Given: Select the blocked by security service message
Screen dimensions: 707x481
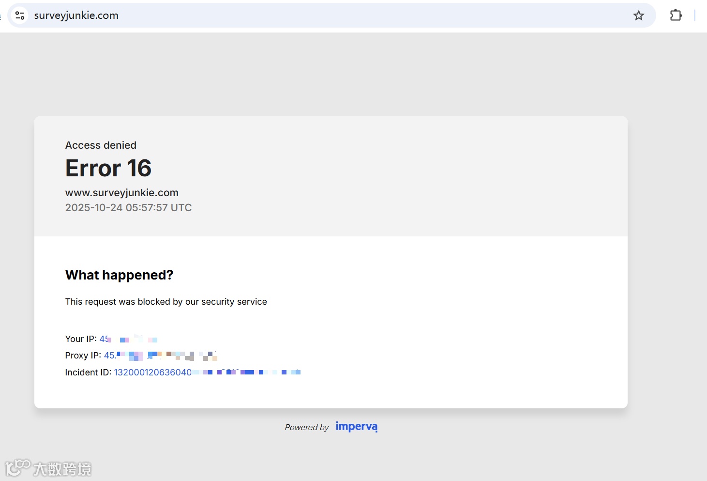Looking at the screenshot, I should coord(166,302).
